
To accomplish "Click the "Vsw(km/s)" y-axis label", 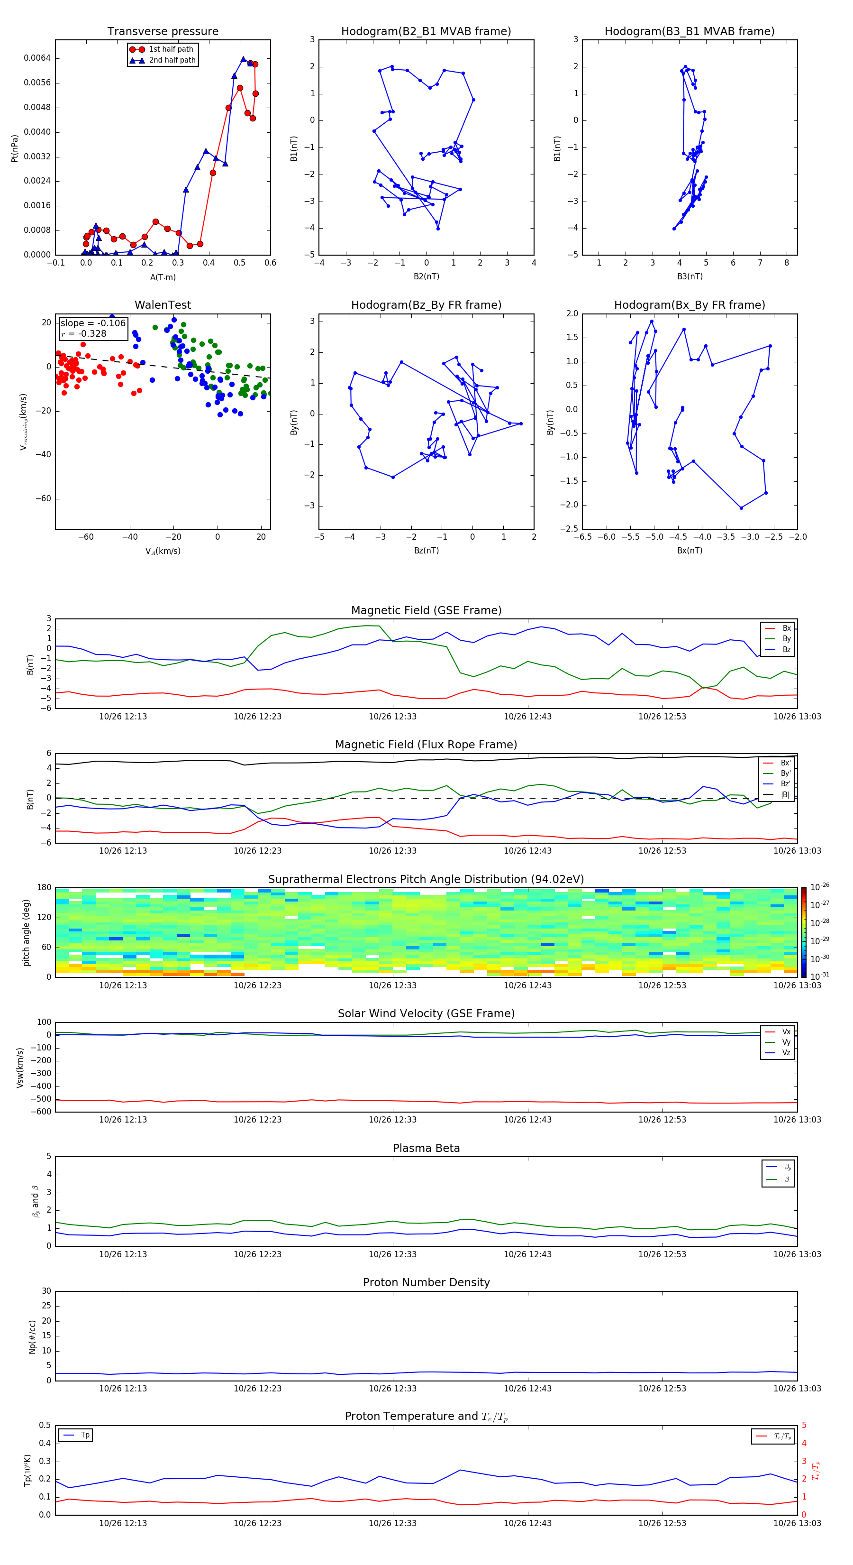I will (20, 1068).
